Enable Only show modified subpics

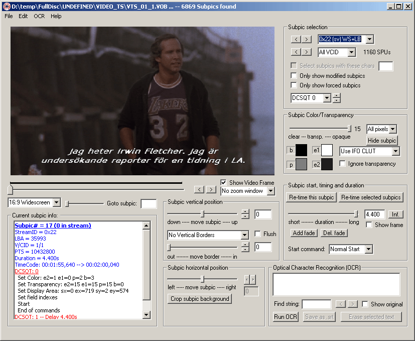tap(294, 75)
